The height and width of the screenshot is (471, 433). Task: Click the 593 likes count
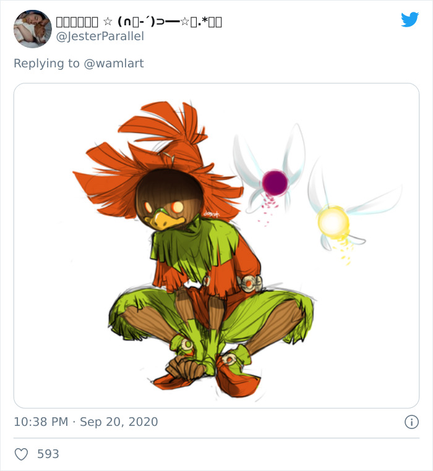[x=48, y=454]
